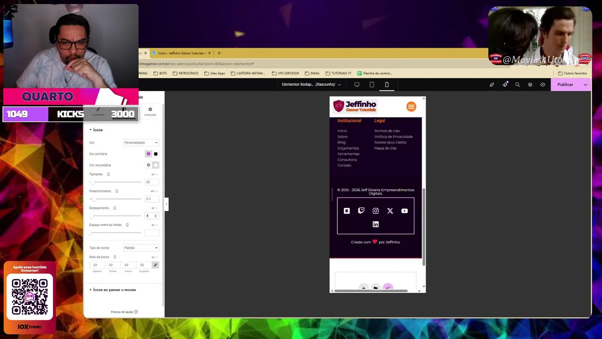Switch to mobile responsive view
The image size is (602, 339).
pos(387,85)
